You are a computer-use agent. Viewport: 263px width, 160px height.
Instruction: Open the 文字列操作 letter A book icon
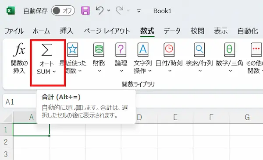click(143, 49)
